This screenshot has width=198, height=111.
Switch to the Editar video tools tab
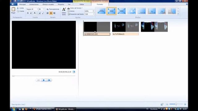click(82, 4)
